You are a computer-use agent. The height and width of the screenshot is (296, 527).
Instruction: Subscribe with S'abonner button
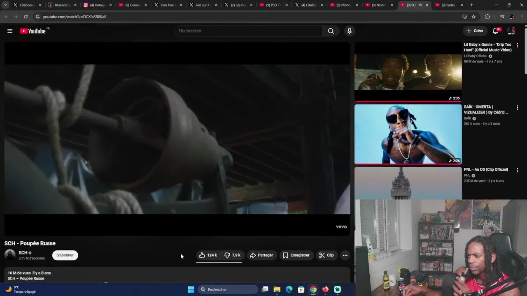click(65, 255)
